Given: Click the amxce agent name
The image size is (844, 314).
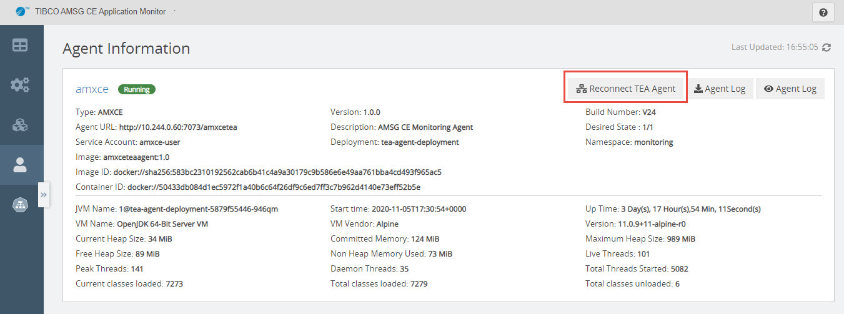Looking at the screenshot, I should pos(92,89).
